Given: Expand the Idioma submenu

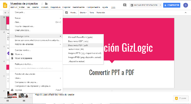Looking at the screenshot, I should click(36, 78).
